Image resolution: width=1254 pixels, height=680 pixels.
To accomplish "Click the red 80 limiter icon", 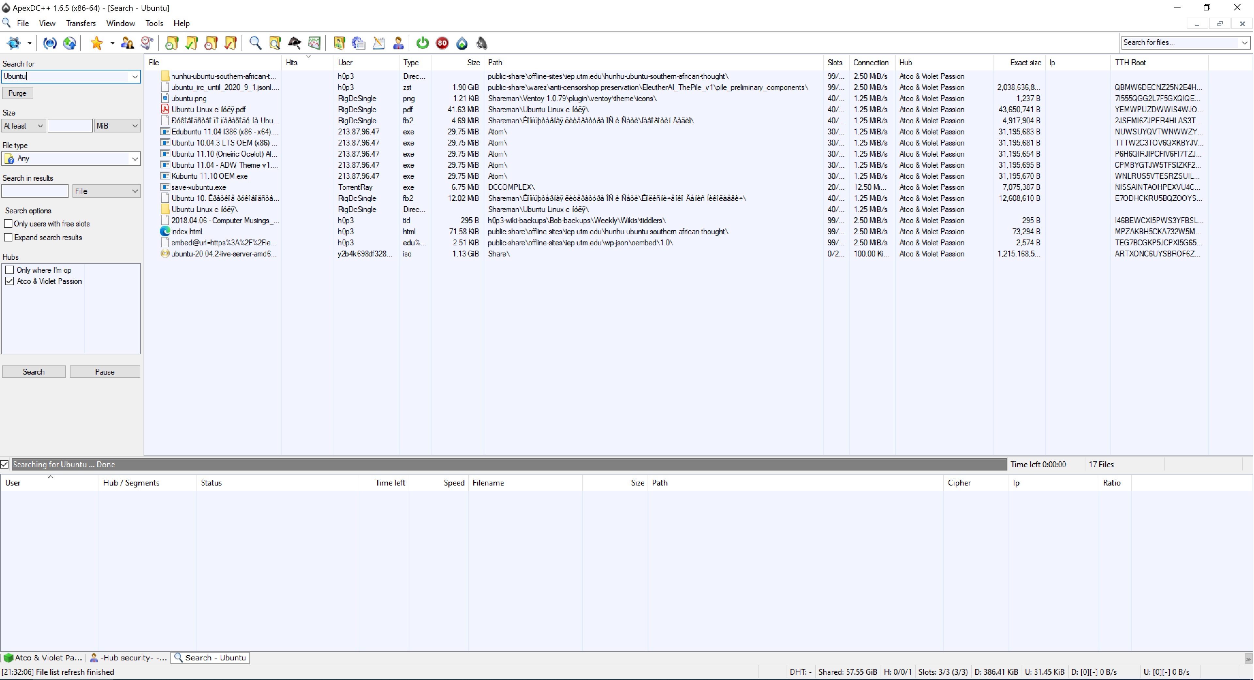I will 442,43.
